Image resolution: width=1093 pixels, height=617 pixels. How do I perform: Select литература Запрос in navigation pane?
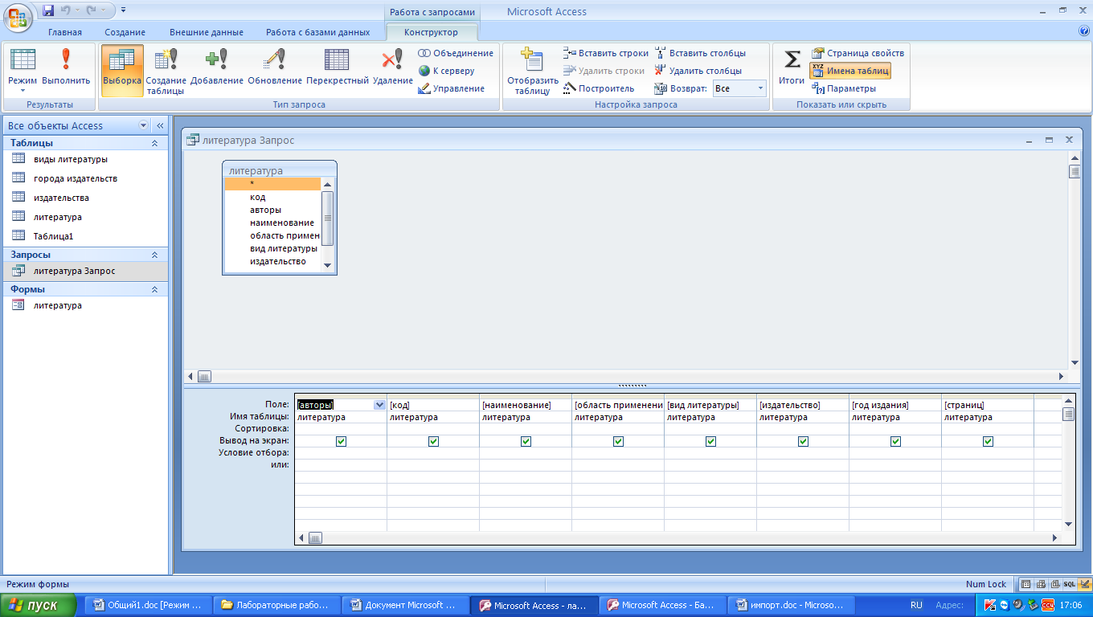coord(84,271)
